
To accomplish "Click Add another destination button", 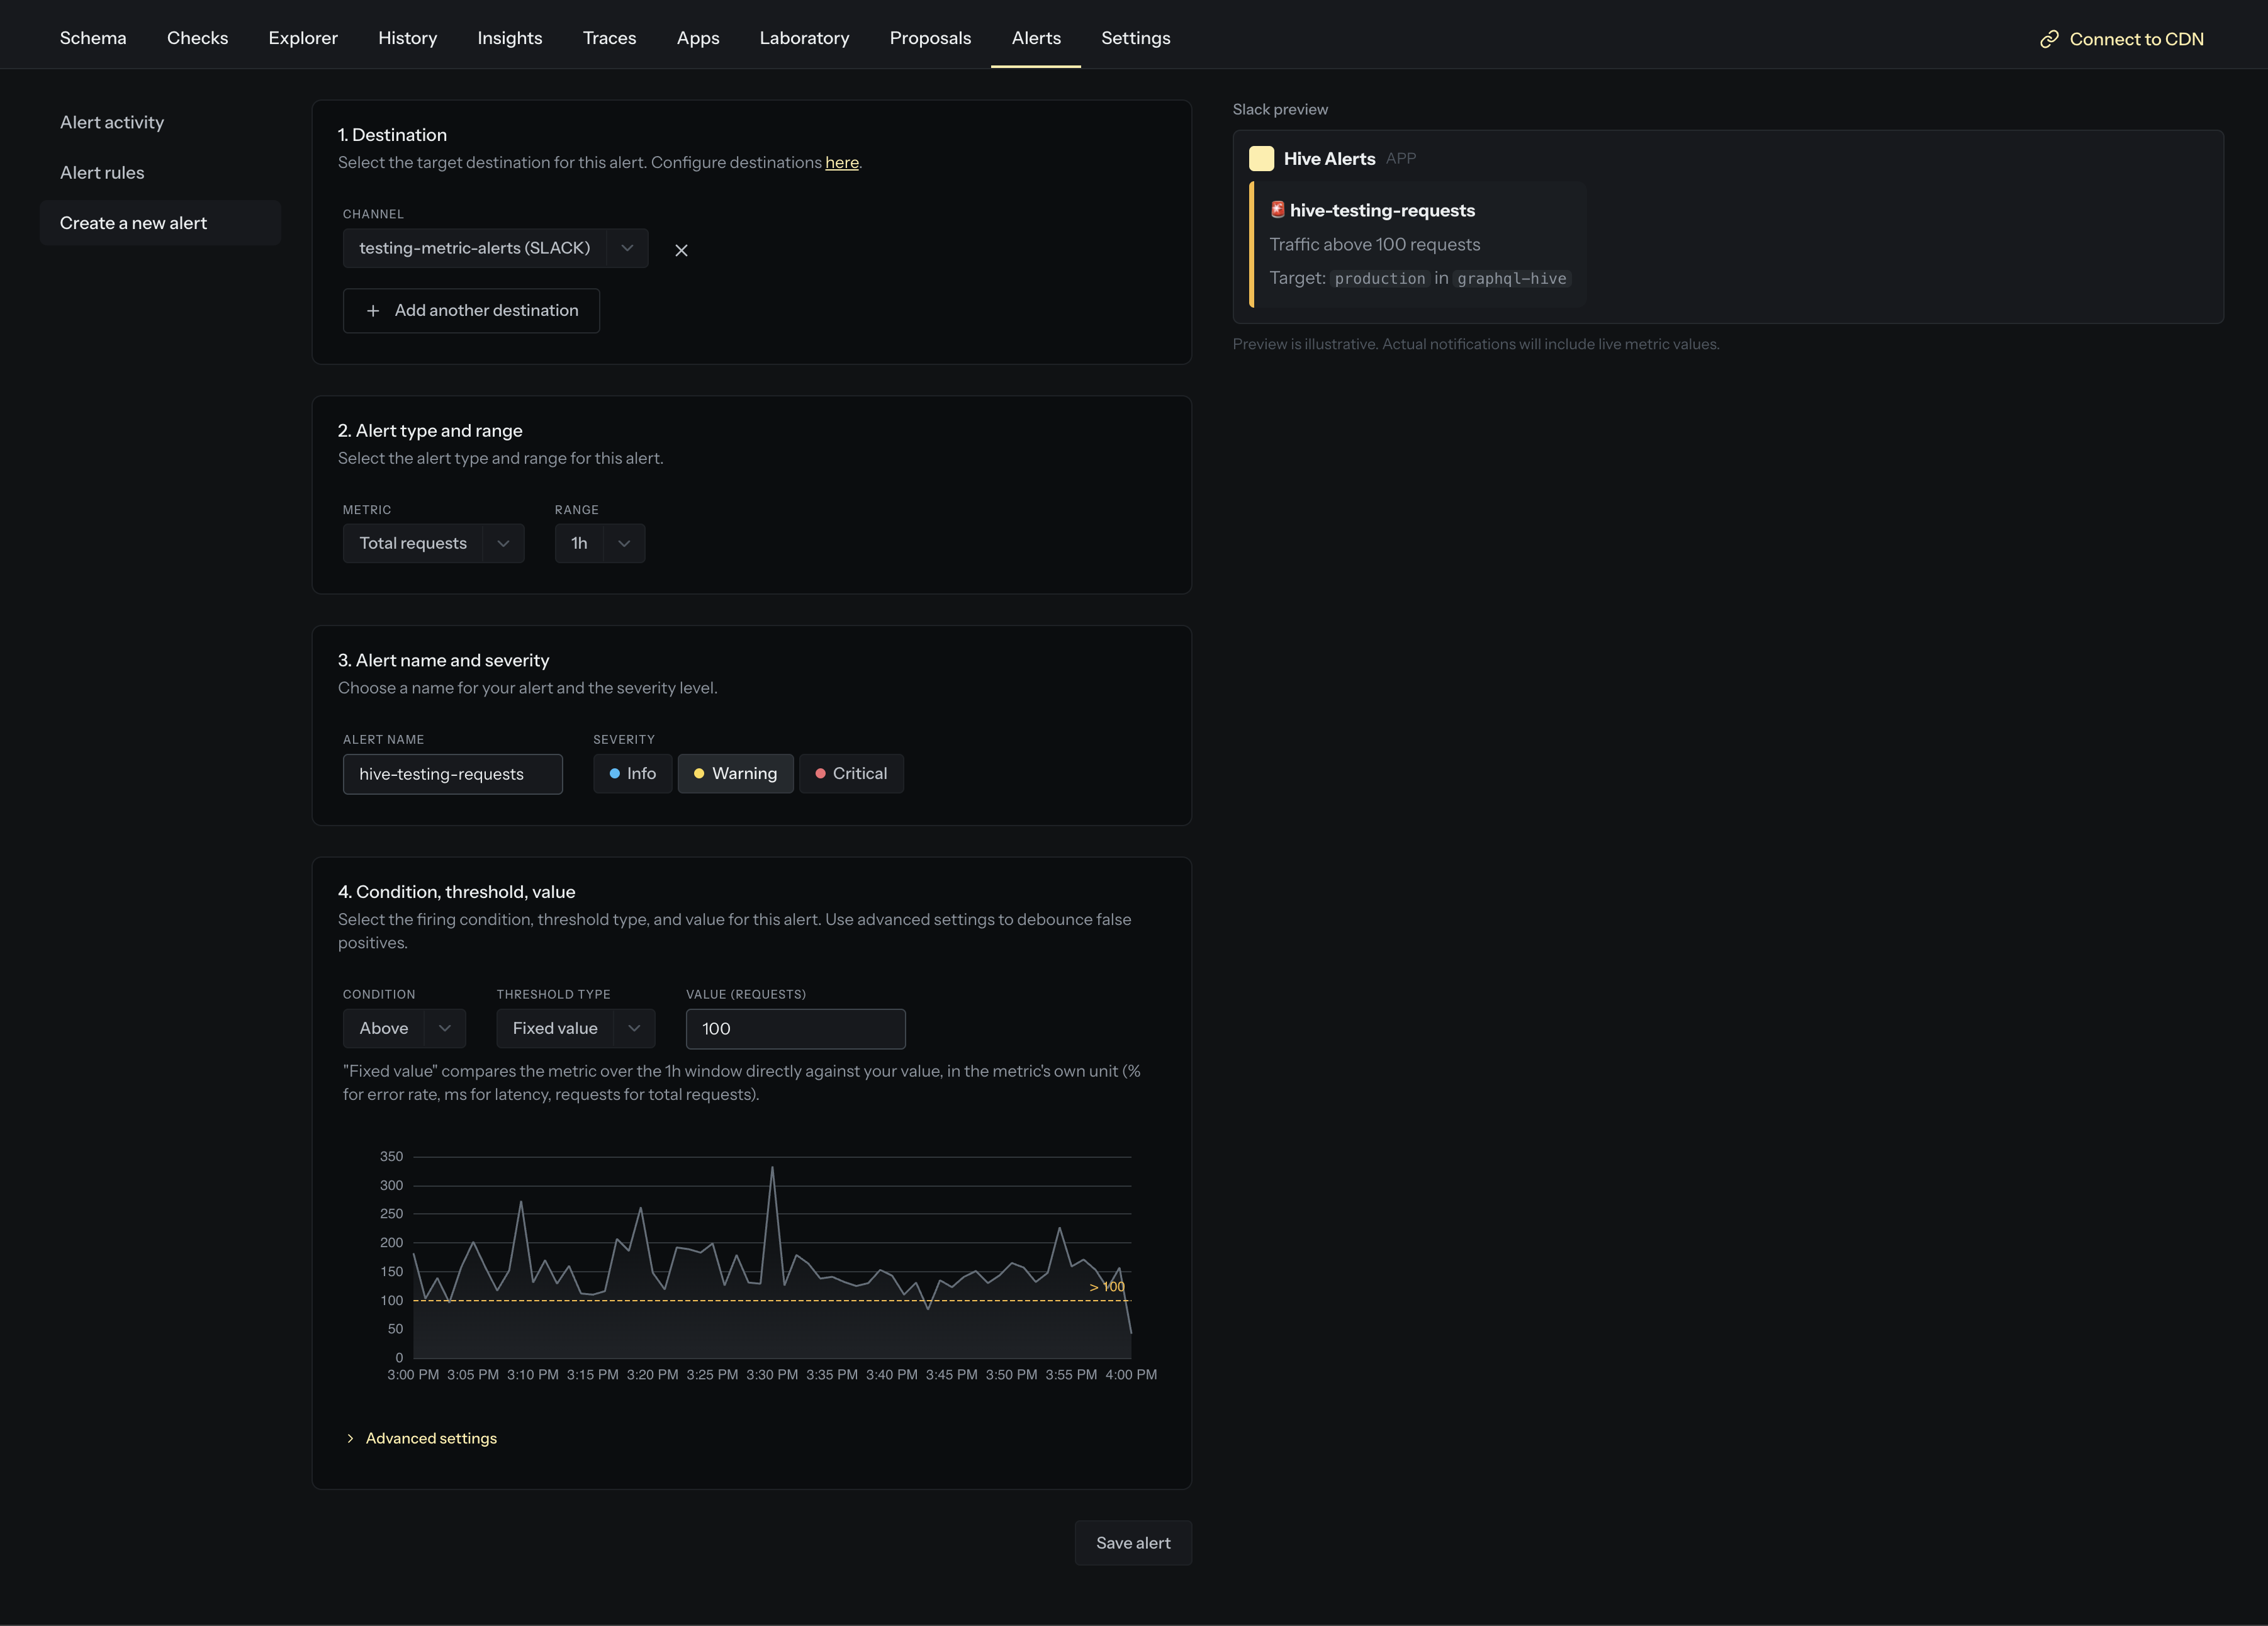I will tap(471, 311).
